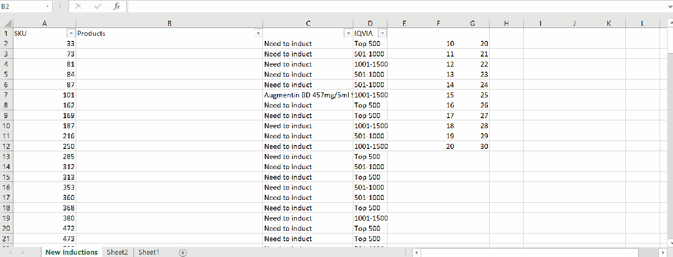This screenshot has height=257, width=673.
Task: Select row 12 header
Action: click(6, 146)
